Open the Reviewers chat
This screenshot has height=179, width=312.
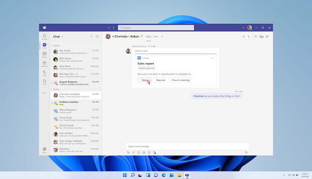(76, 150)
